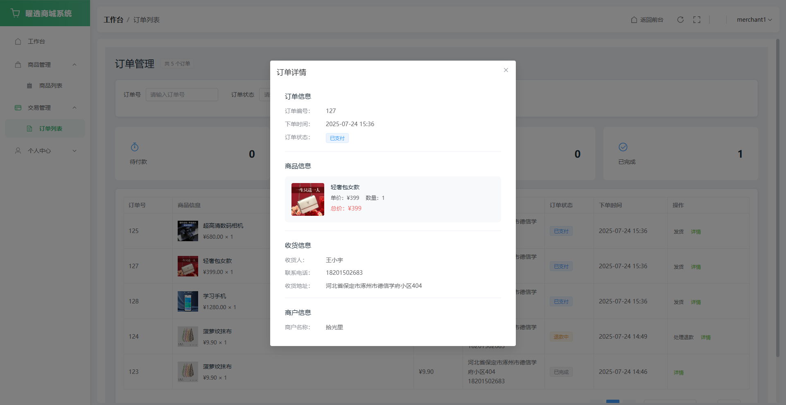Click the 工作台 home icon in sidebar

(x=18, y=41)
